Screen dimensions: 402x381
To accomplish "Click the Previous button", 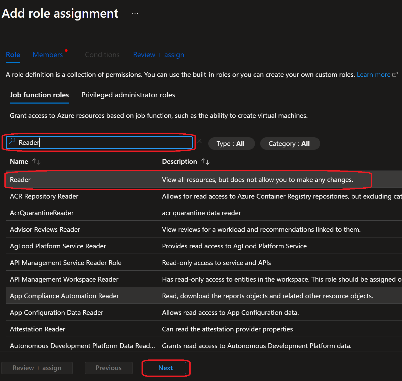I will coord(108,368).
